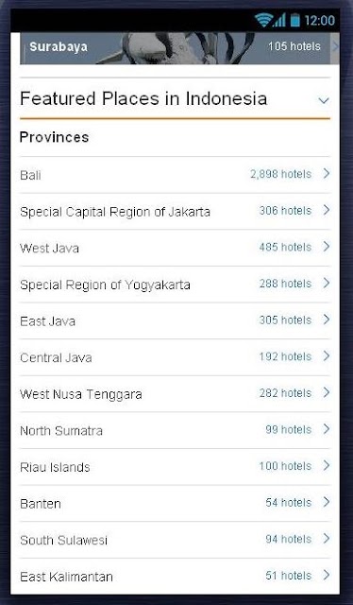This screenshot has height=605, width=353.
Task: Select the Banten province entry
Action: (x=175, y=503)
